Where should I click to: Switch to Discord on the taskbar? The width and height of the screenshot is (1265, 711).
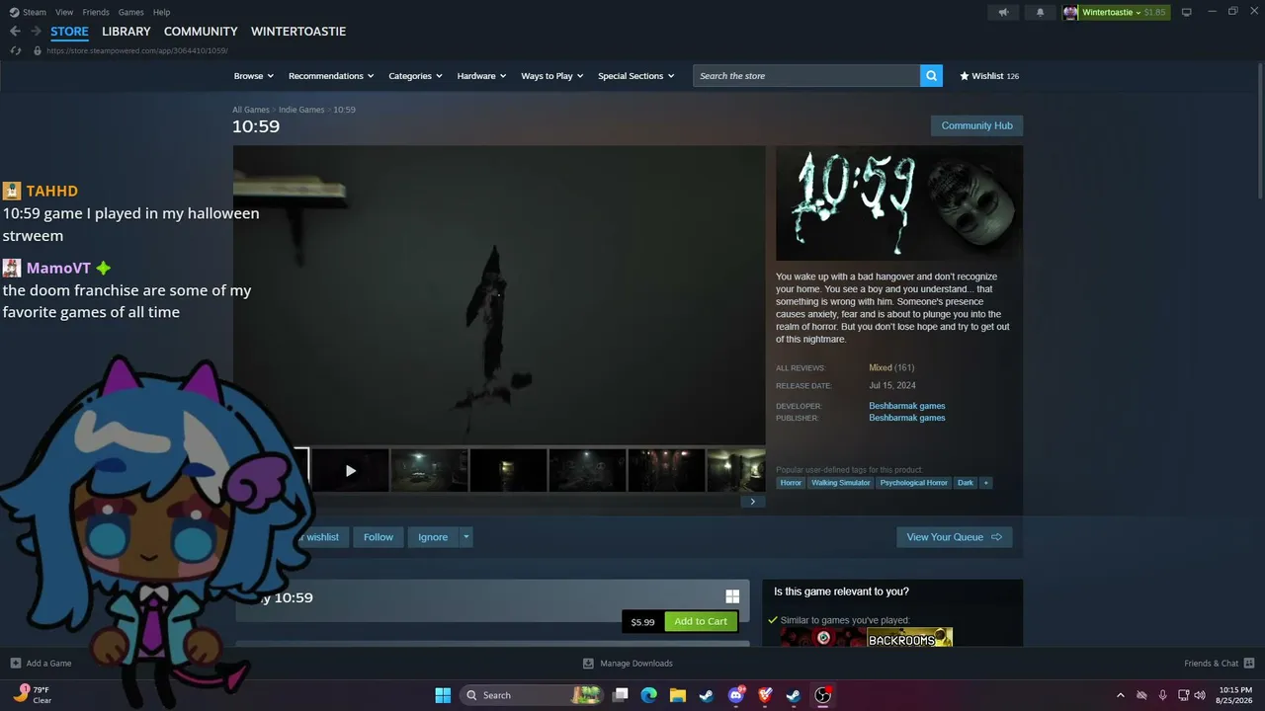(x=735, y=695)
